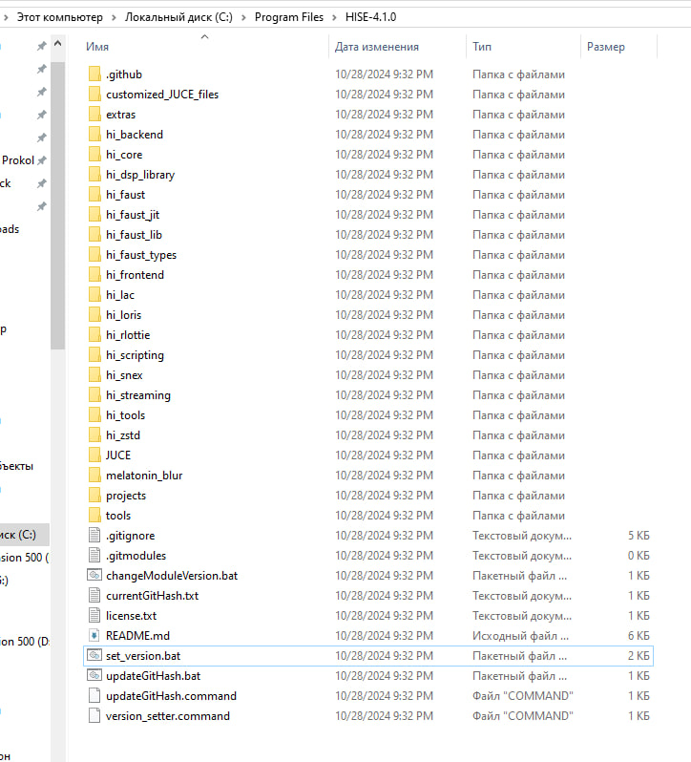The image size is (691, 762).
Task: Click the navigation pane scrollbar thumb
Action: click(x=58, y=205)
